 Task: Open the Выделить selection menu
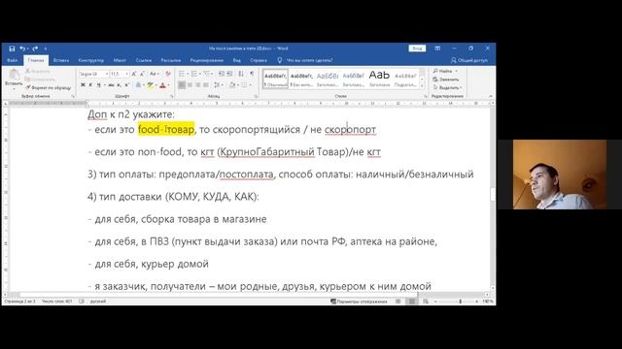click(447, 87)
